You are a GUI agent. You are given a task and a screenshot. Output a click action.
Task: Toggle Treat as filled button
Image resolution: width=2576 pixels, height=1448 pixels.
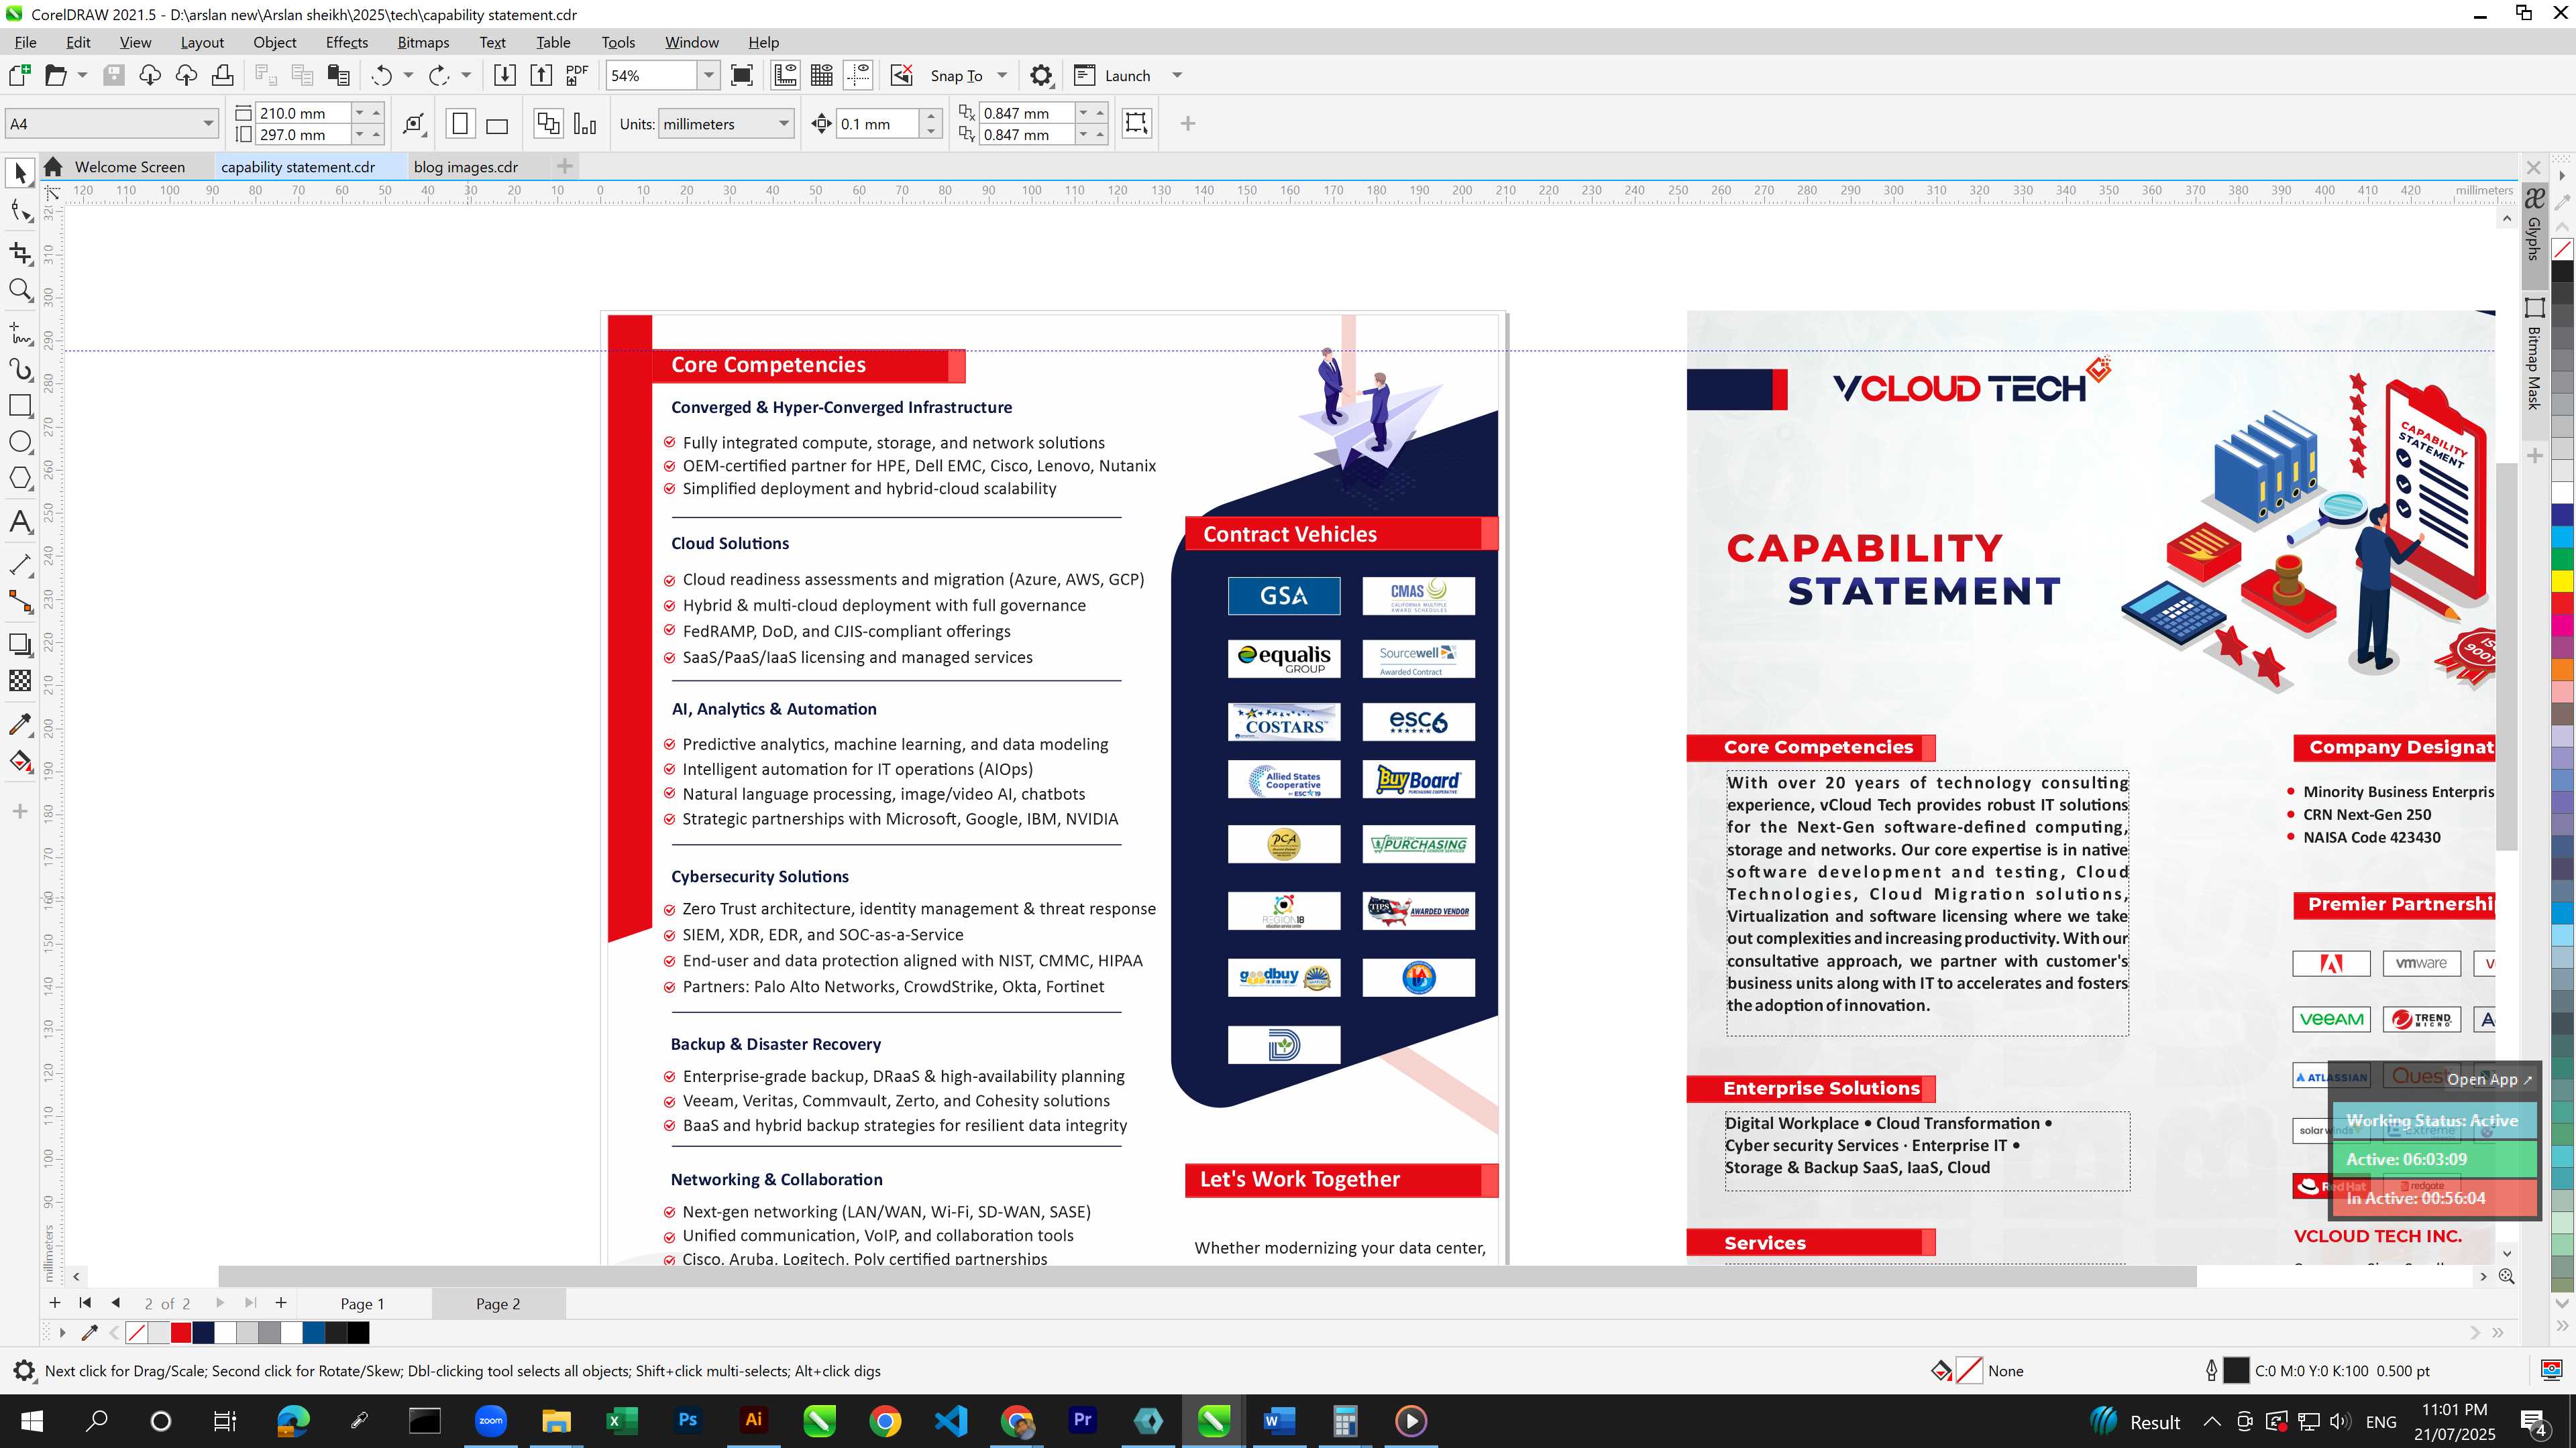(x=1136, y=123)
